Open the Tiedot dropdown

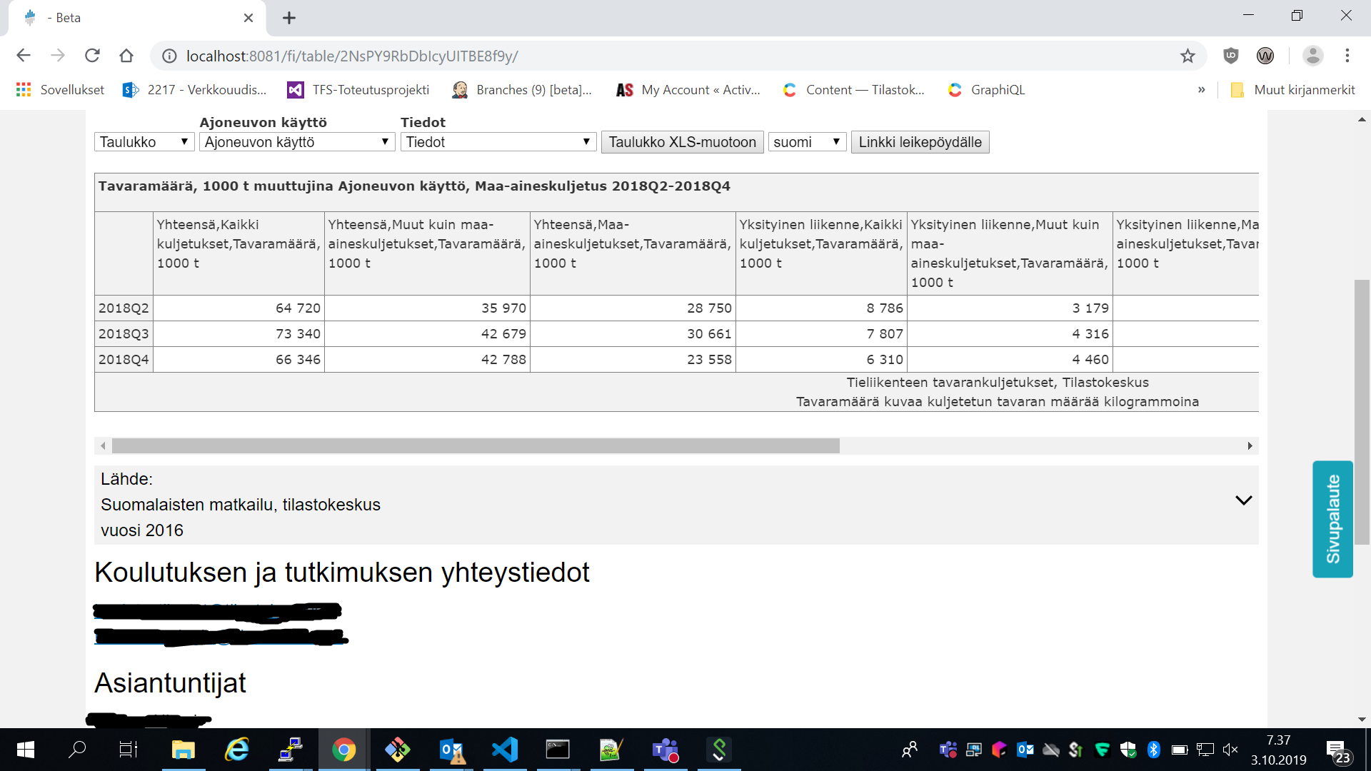pyautogui.click(x=498, y=142)
